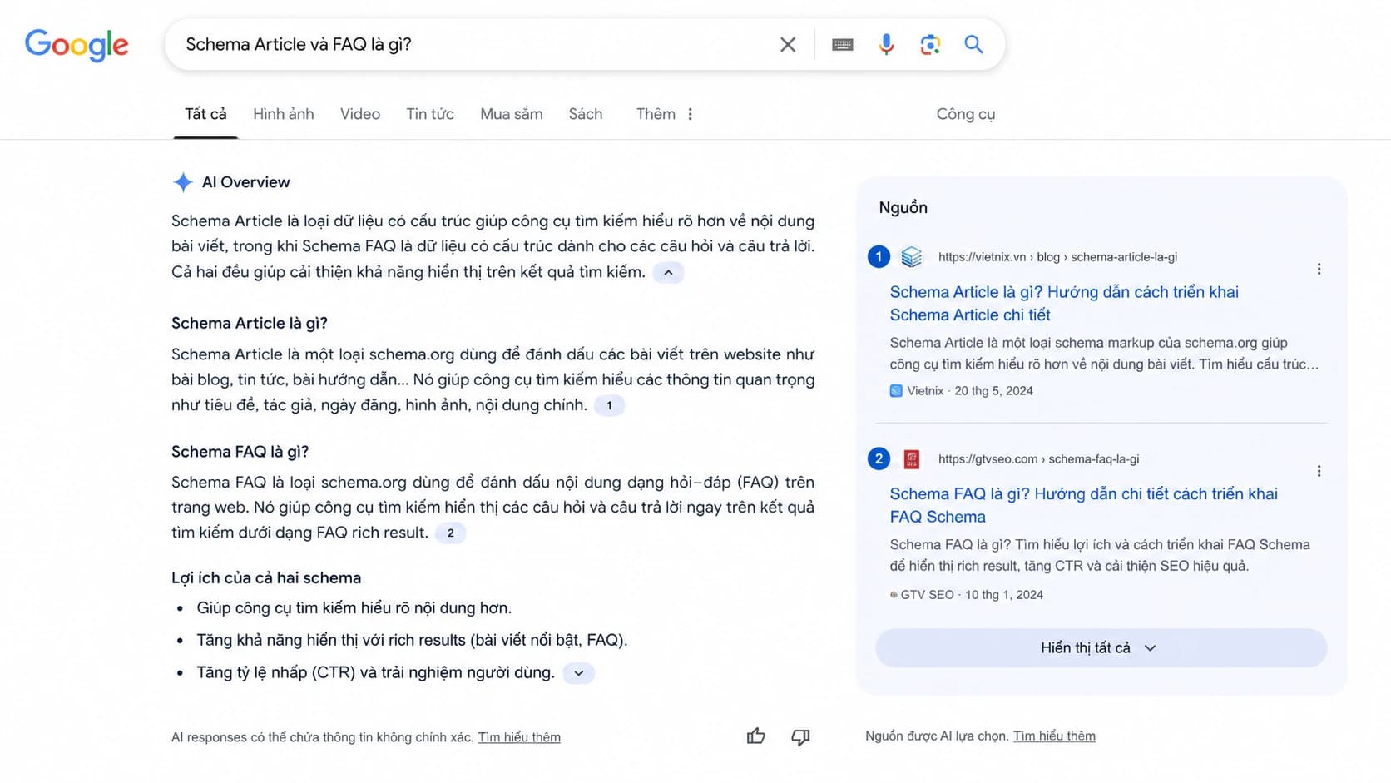This screenshot has height=783, width=1391.
Task: Click the search query input field
Action: coord(474,45)
